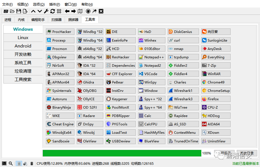Click the 当前已是最新版本 status text

coord(245,164)
